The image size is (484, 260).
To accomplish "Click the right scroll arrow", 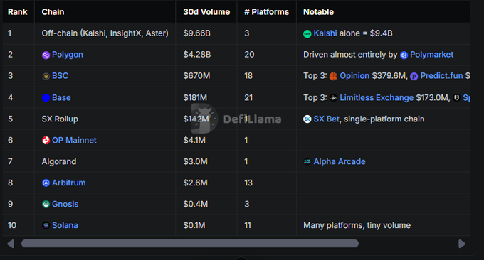I will point(462,244).
